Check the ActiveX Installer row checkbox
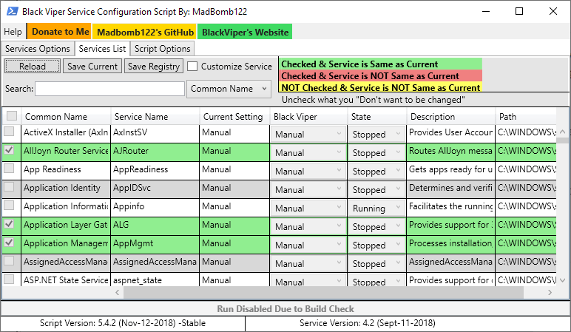571x332 pixels. [10, 132]
